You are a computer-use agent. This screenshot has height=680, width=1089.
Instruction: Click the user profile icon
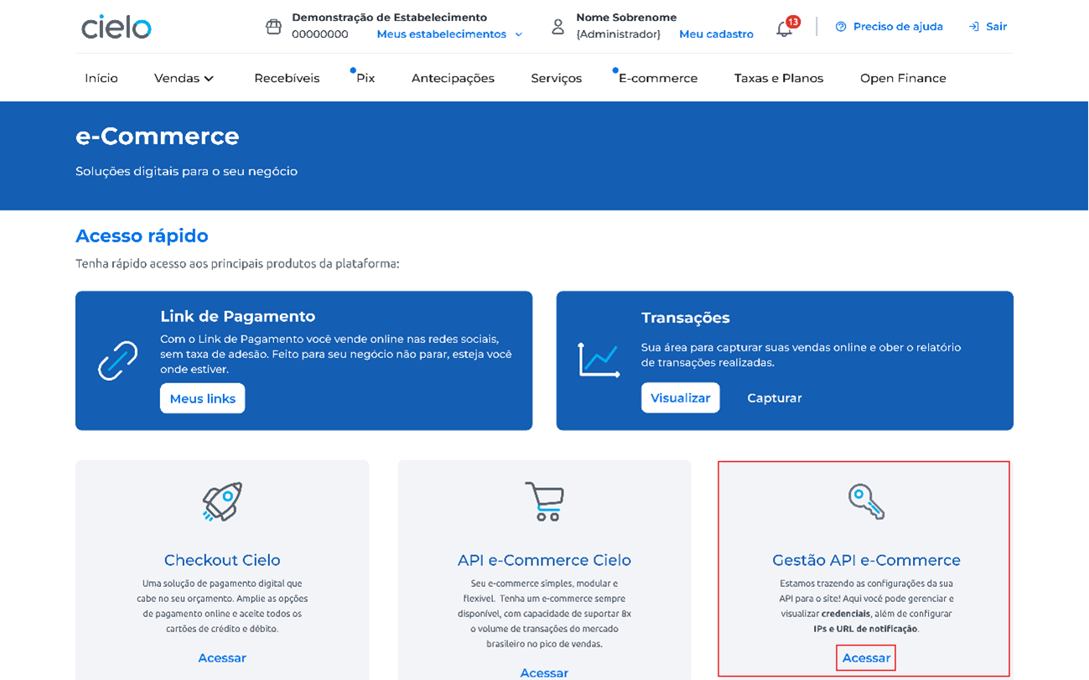point(557,27)
